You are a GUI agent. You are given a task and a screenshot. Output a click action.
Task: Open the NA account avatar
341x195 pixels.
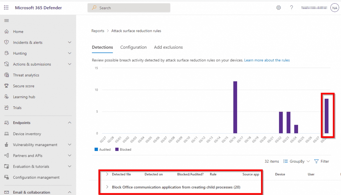click(x=334, y=8)
